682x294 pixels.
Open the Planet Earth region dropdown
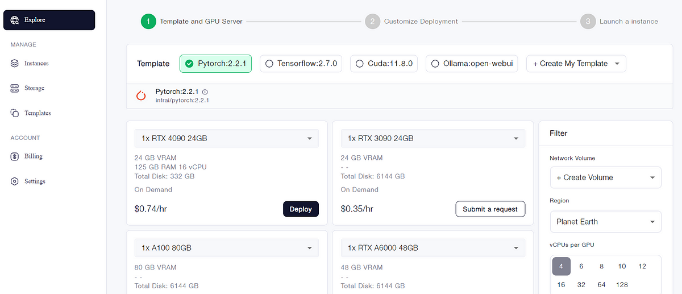point(606,222)
